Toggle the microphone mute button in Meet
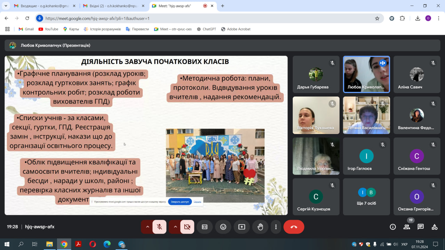445x250 pixels. pos(160,227)
